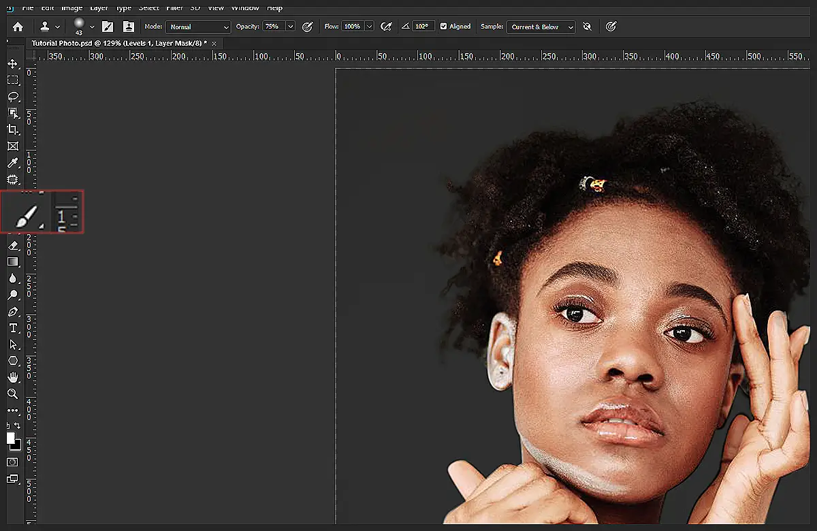The width and height of the screenshot is (817, 531).
Task: Open the Brush Settings panel
Action: pos(108,27)
